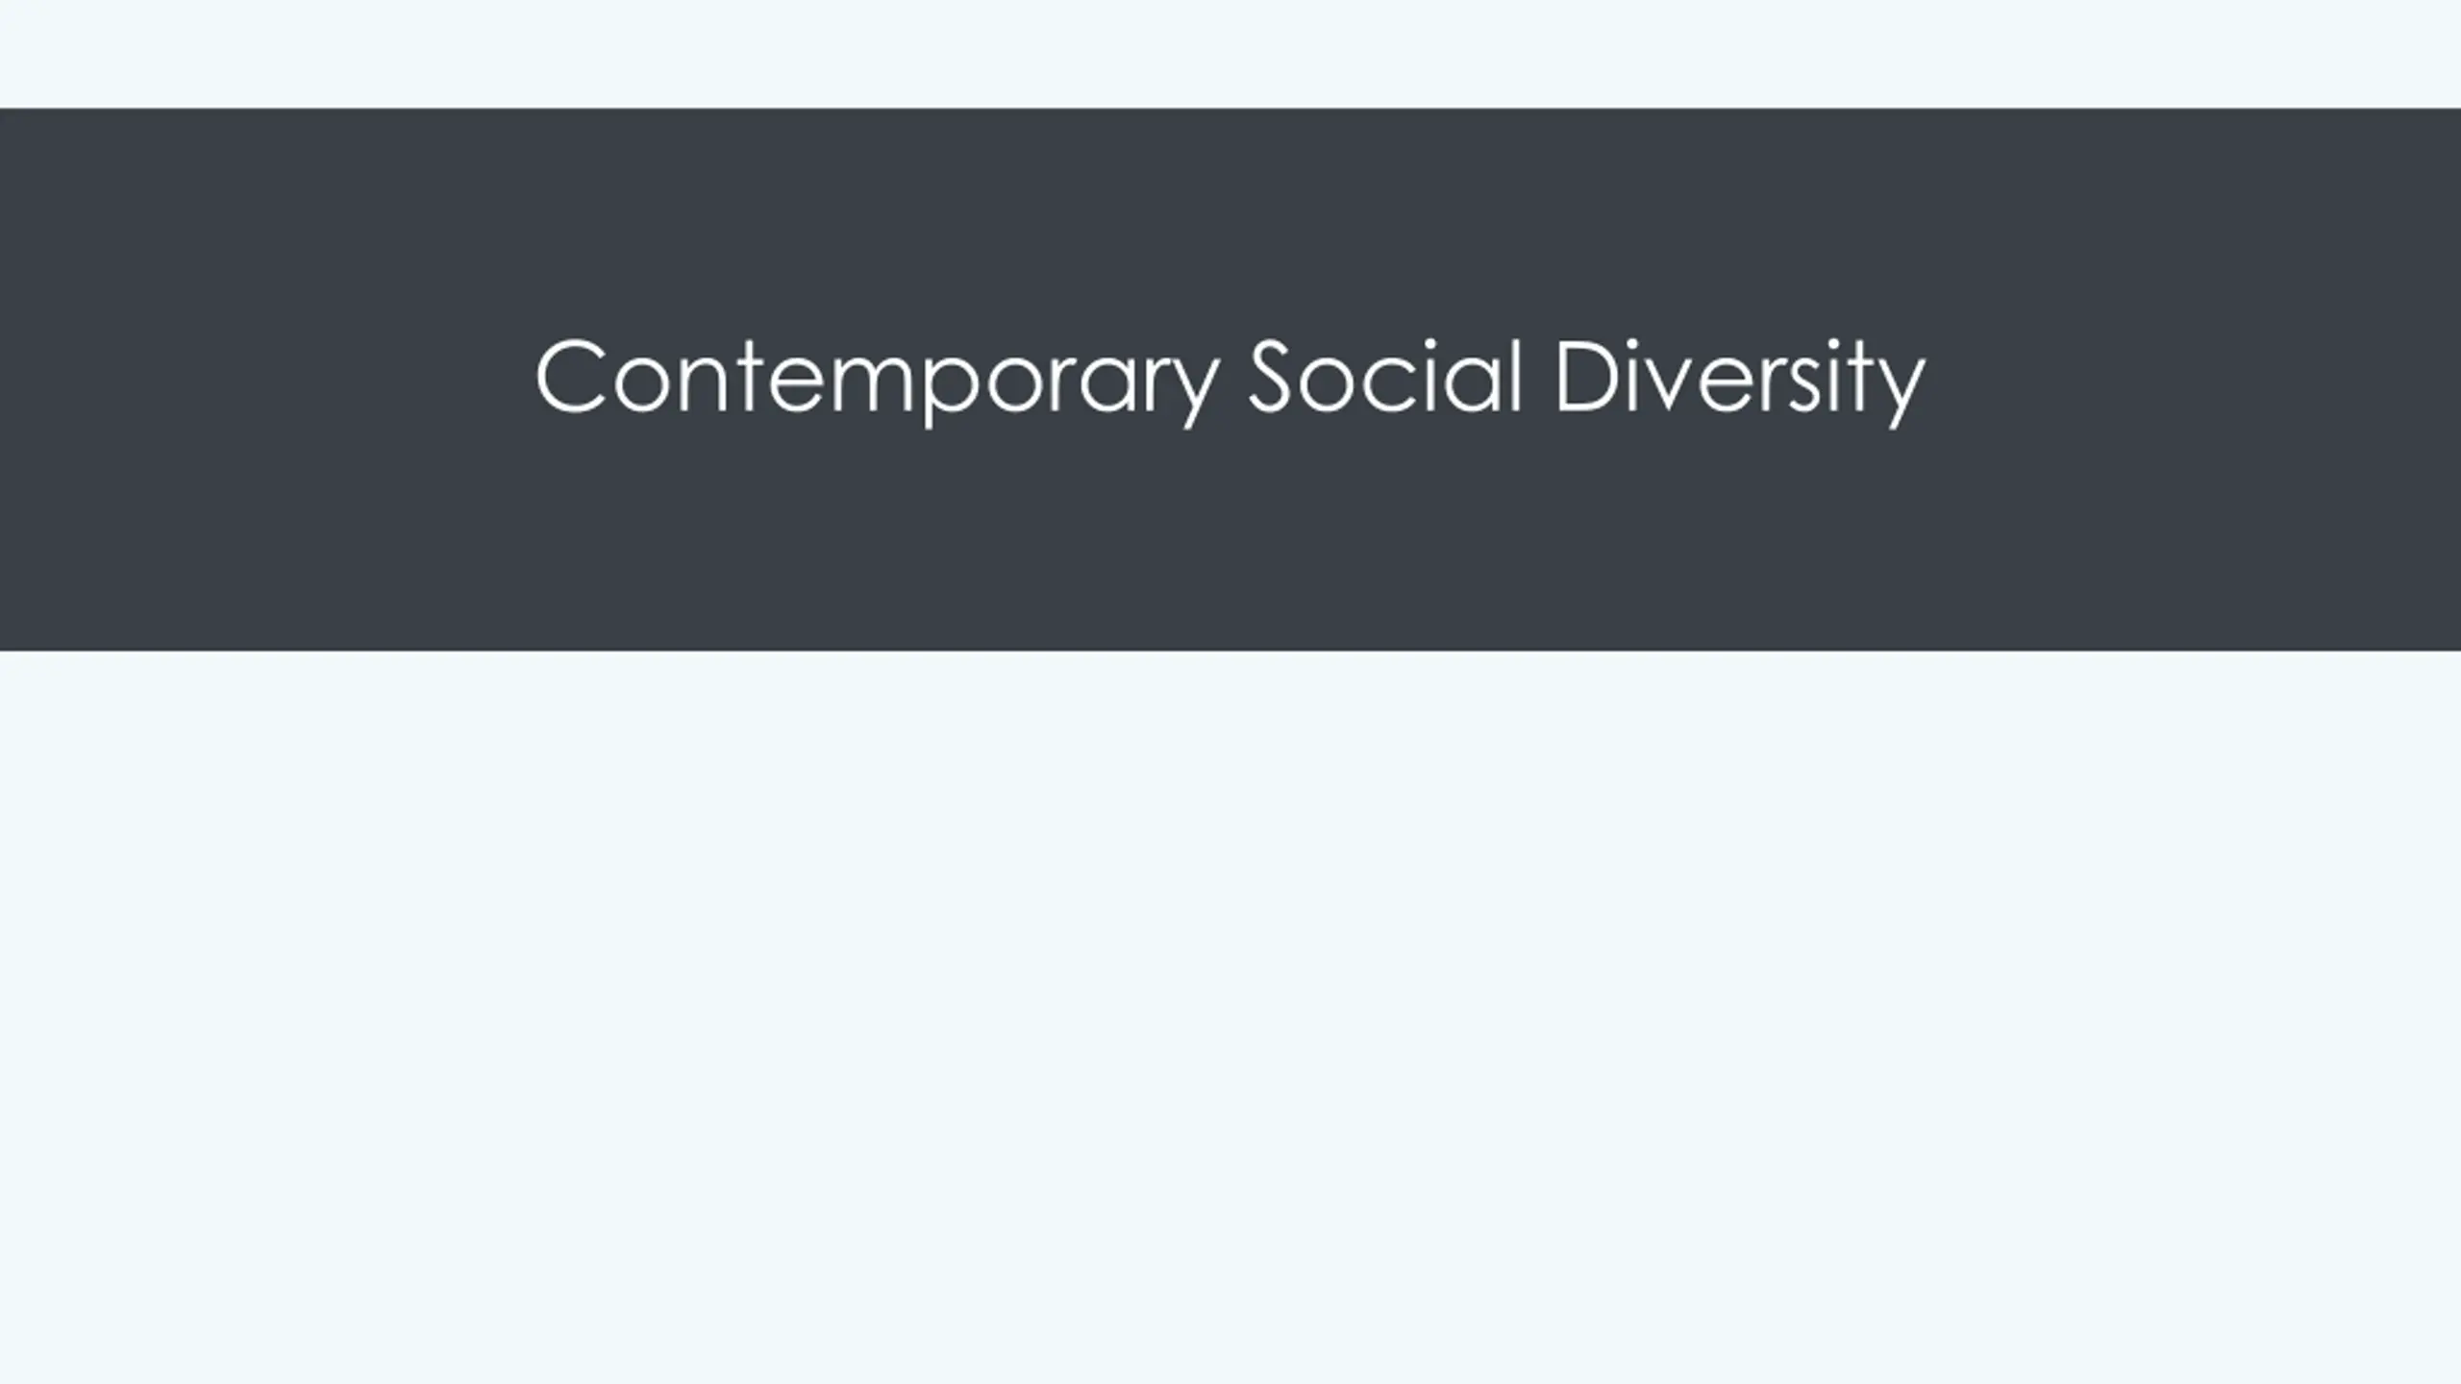Click the empty light area below the banner
Viewport: 2461px width, 1384px height.
coord(1230,1017)
